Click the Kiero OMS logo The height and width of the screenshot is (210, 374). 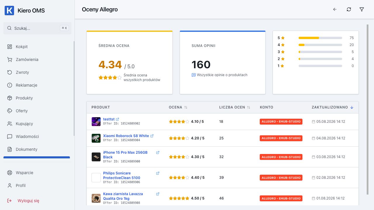tap(9, 10)
